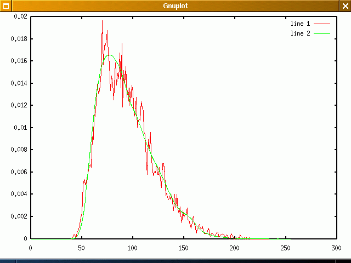
Task: Click the x-axis label 200
Action: pyautogui.click(x=234, y=248)
